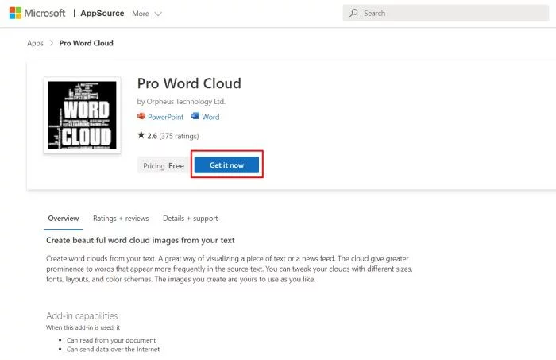Image resolution: width=556 pixels, height=360 pixels.
Task: Click the rating star icon
Action: (x=141, y=135)
